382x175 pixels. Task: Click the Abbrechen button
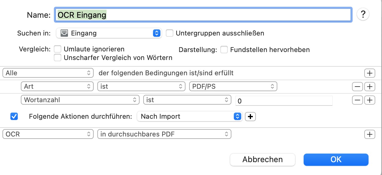coord(263,159)
